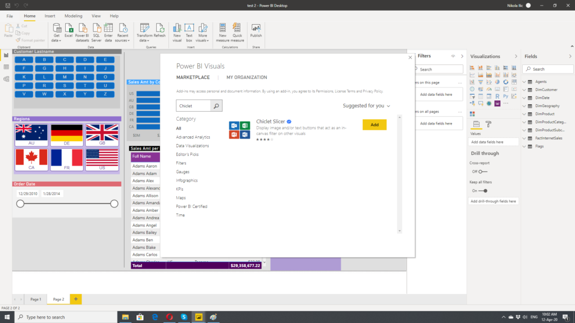Insert a Text box

[x=189, y=33]
